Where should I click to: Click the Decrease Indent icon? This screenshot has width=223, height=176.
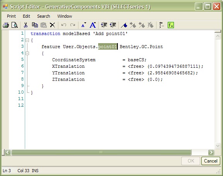(x=113, y=25)
